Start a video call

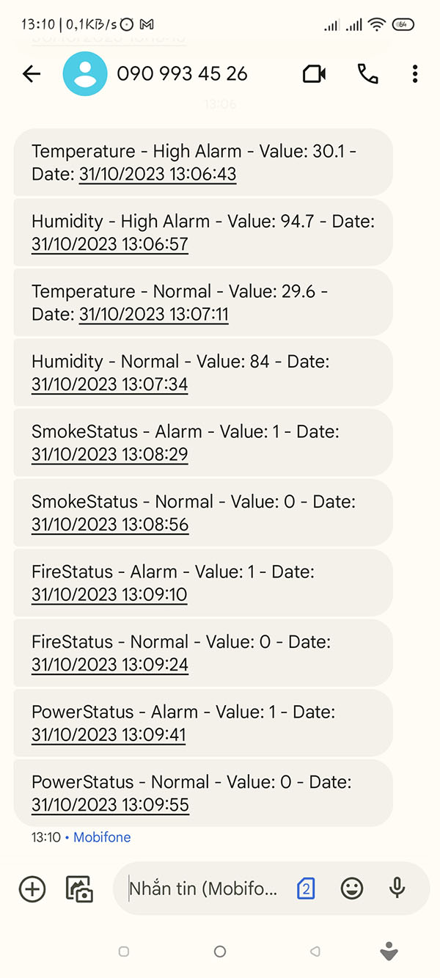314,73
